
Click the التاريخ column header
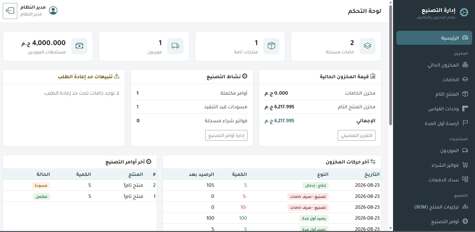372,174
